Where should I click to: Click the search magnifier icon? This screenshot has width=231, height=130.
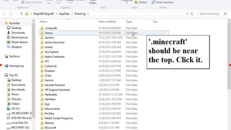(225, 14)
